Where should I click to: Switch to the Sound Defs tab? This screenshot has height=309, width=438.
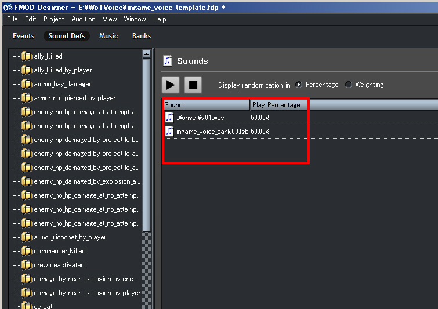67,36
